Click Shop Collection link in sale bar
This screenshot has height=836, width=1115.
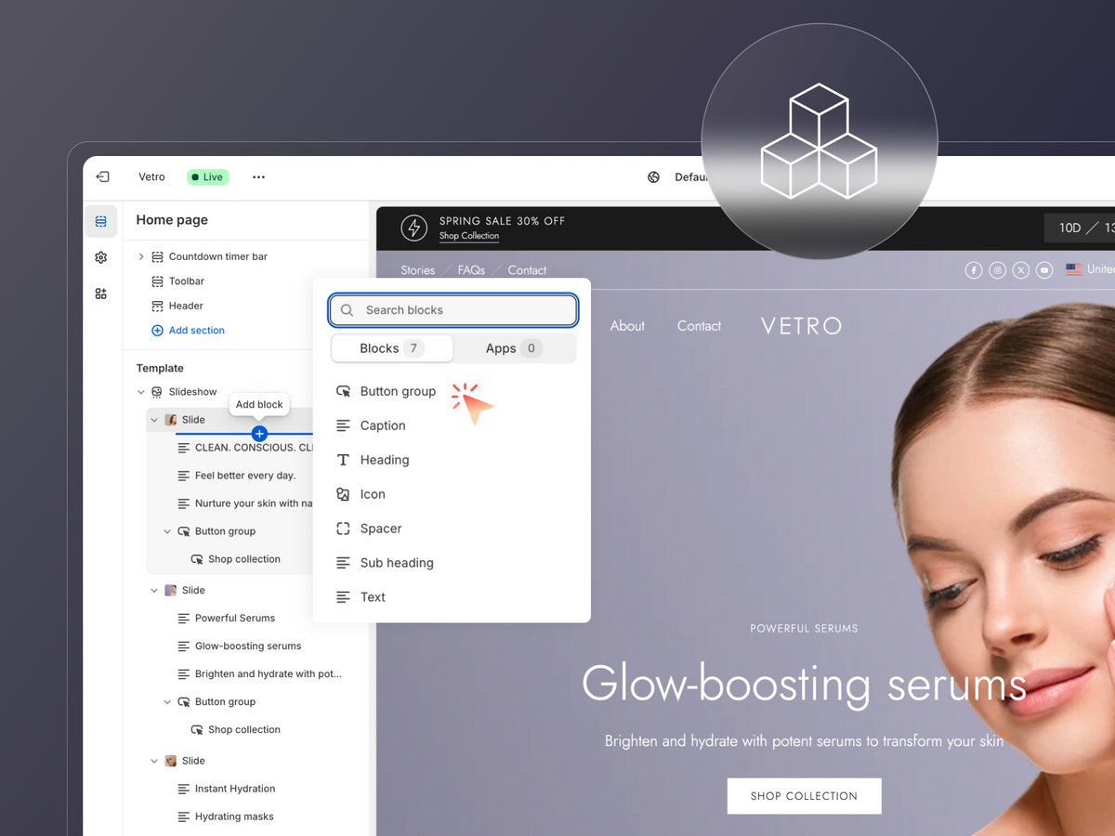point(469,236)
